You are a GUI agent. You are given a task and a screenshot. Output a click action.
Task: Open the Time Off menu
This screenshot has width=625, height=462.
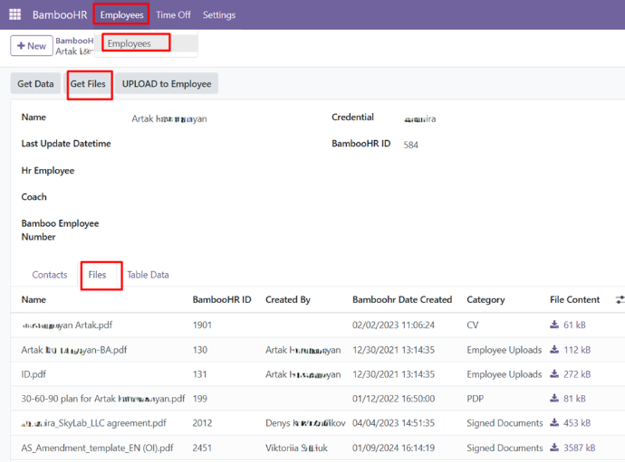(x=173, y=15)
